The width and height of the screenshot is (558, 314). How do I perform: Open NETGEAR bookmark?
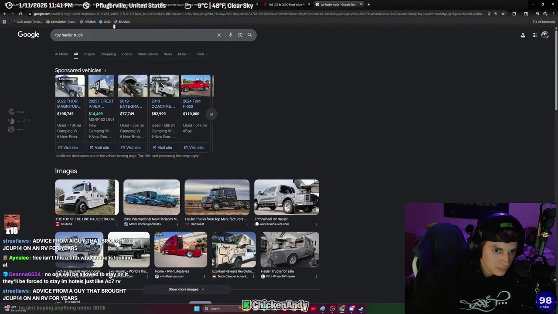point(88,22)
